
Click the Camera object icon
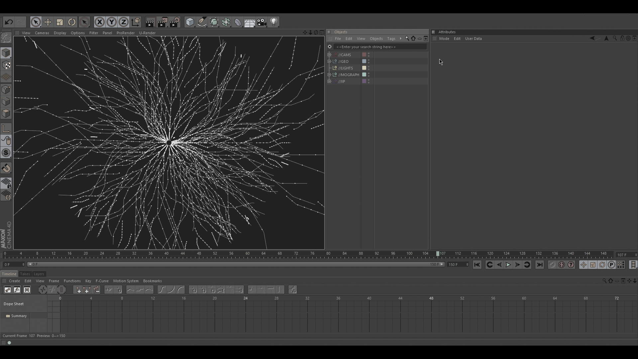coord(262,22)
